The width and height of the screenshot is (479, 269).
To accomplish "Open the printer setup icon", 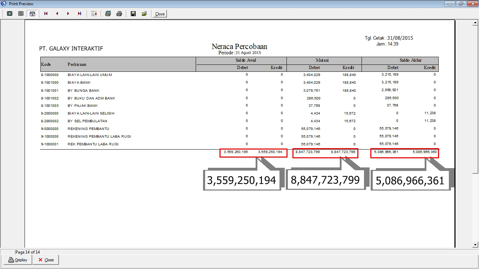I will coord(108,14).
